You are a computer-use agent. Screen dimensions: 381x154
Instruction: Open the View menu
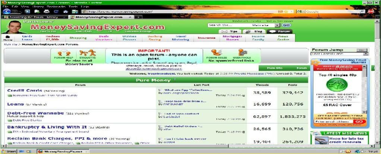tap(25, 7)
